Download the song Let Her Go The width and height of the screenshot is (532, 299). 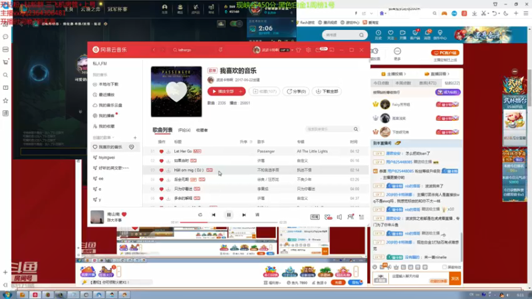coord(168,151)
